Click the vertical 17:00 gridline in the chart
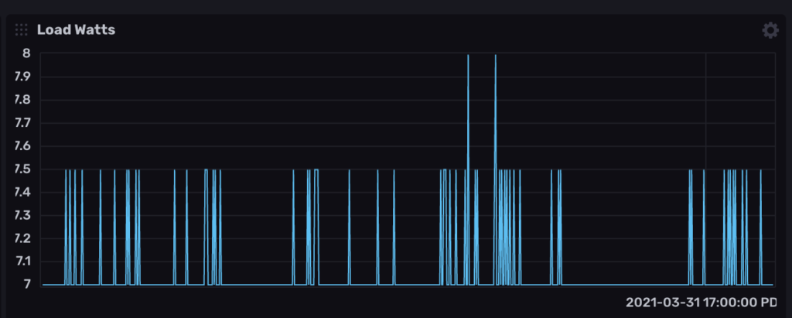This screenshot has width=792, height=318. pos(705,116)
